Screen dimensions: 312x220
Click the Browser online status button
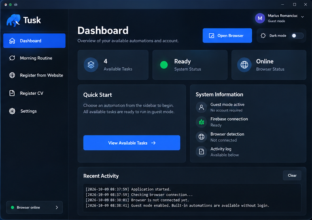(34, 207)
